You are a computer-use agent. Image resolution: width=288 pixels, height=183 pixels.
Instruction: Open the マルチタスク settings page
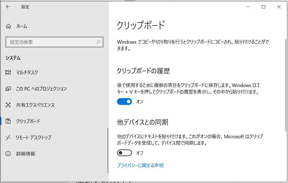[x=27, y=72]
